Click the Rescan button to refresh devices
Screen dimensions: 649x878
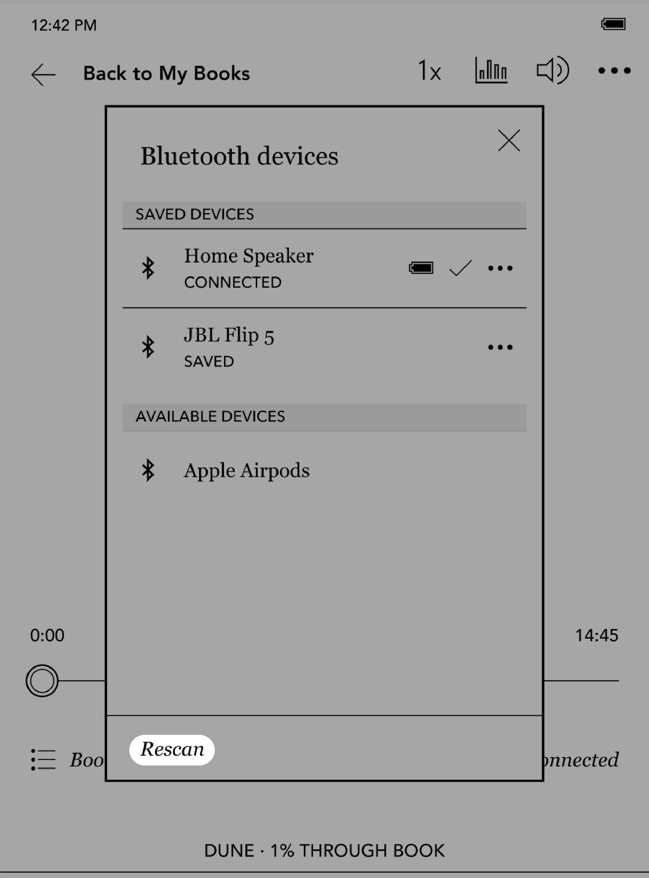[172, 749]
